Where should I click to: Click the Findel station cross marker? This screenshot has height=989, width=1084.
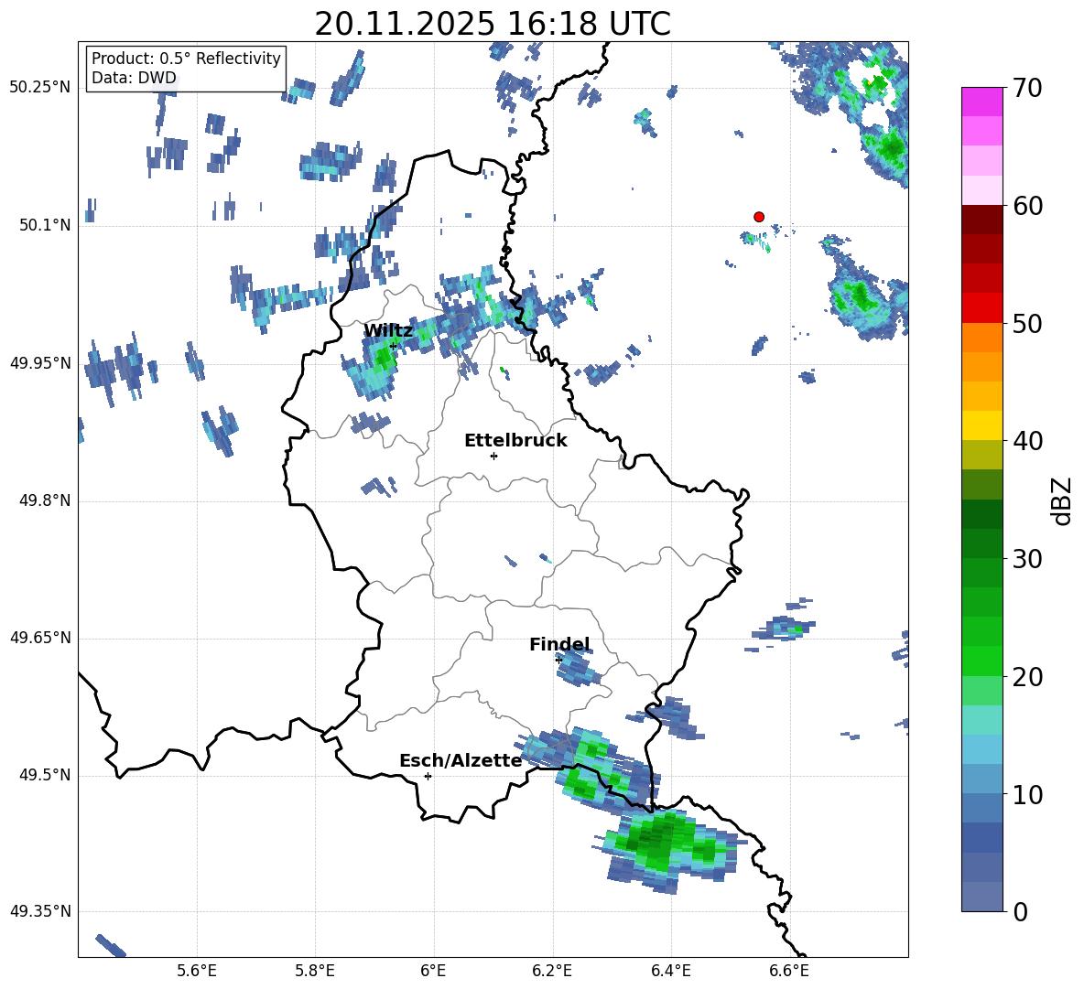click(558, 660)
